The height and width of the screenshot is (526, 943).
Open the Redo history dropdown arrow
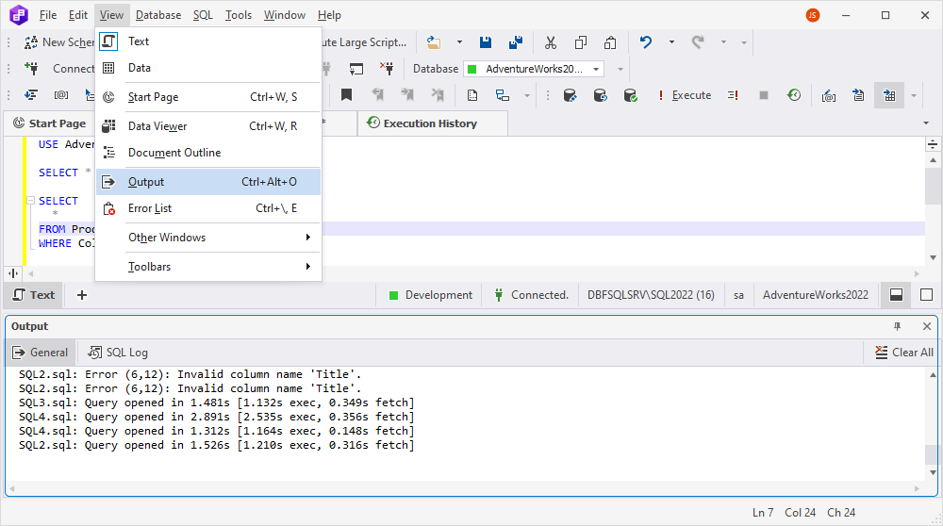tap(723, 42)
